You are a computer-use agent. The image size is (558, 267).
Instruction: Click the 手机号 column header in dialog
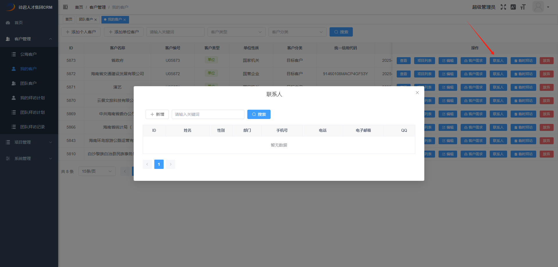tap(282, 130)
